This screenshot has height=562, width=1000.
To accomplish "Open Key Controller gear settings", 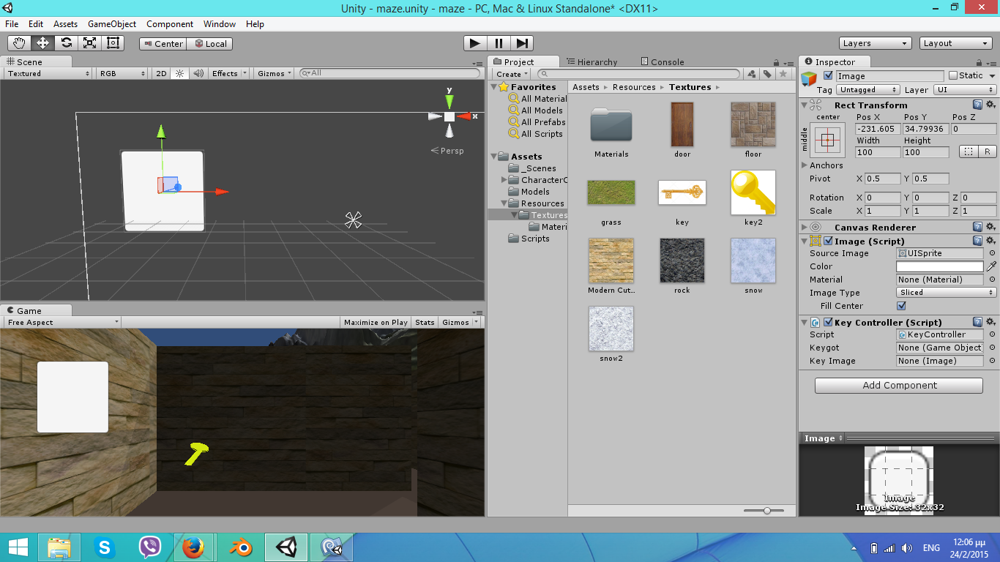I will point(991,322).
